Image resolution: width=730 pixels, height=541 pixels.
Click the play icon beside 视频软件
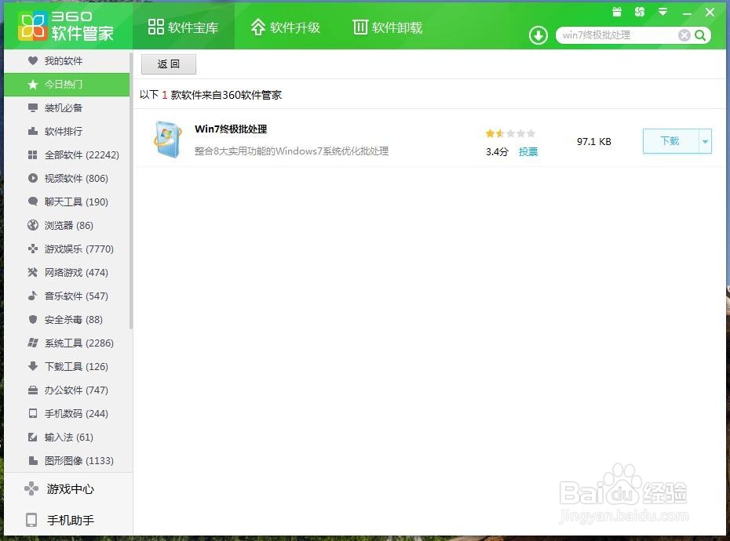pyautogui.click(x=33, y=178)
